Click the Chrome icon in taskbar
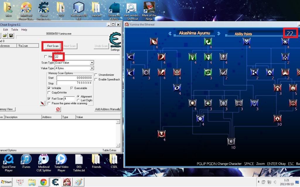300x187 pixels. (43, 182)
